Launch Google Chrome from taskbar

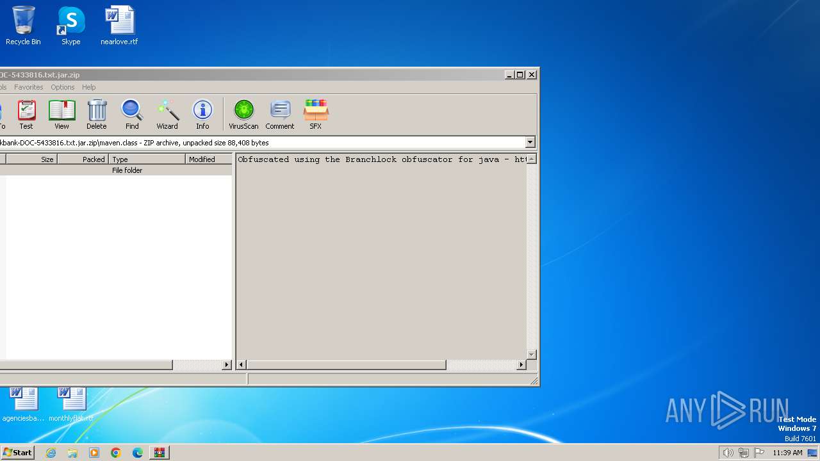point(116,453)
